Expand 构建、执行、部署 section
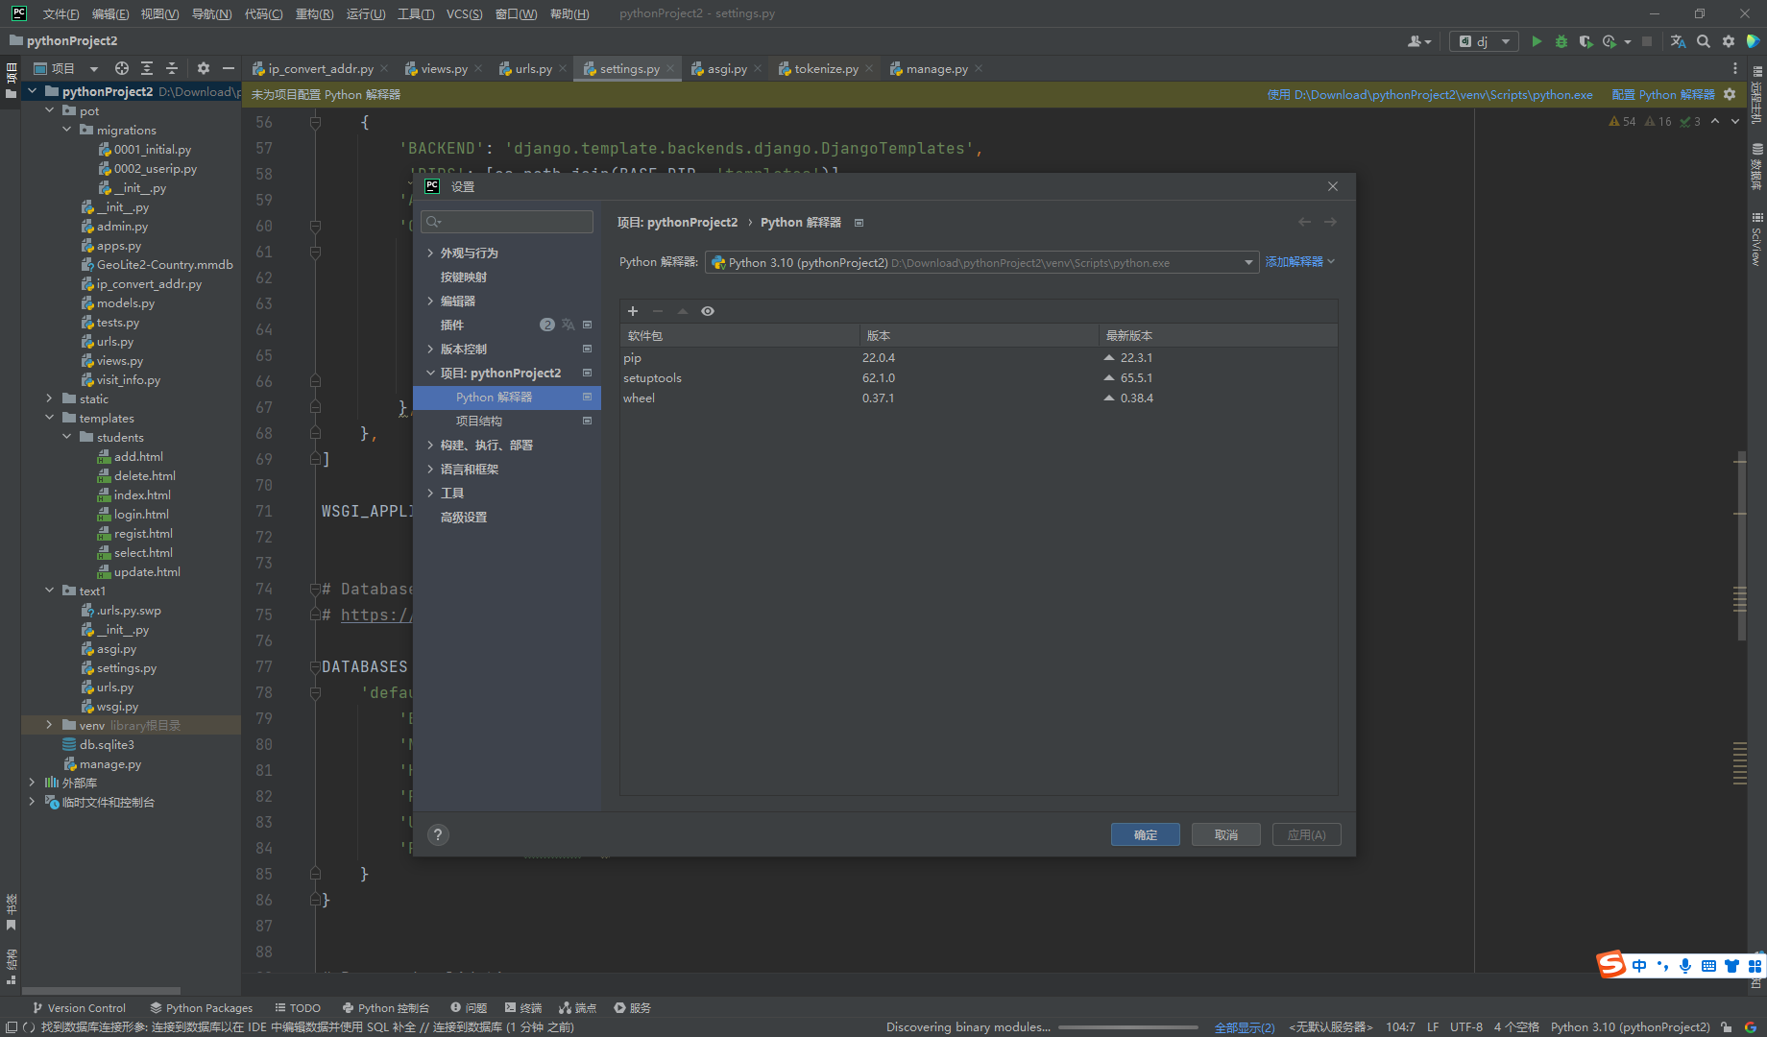Screen dimensions: 1767x1037 [430, 445]
